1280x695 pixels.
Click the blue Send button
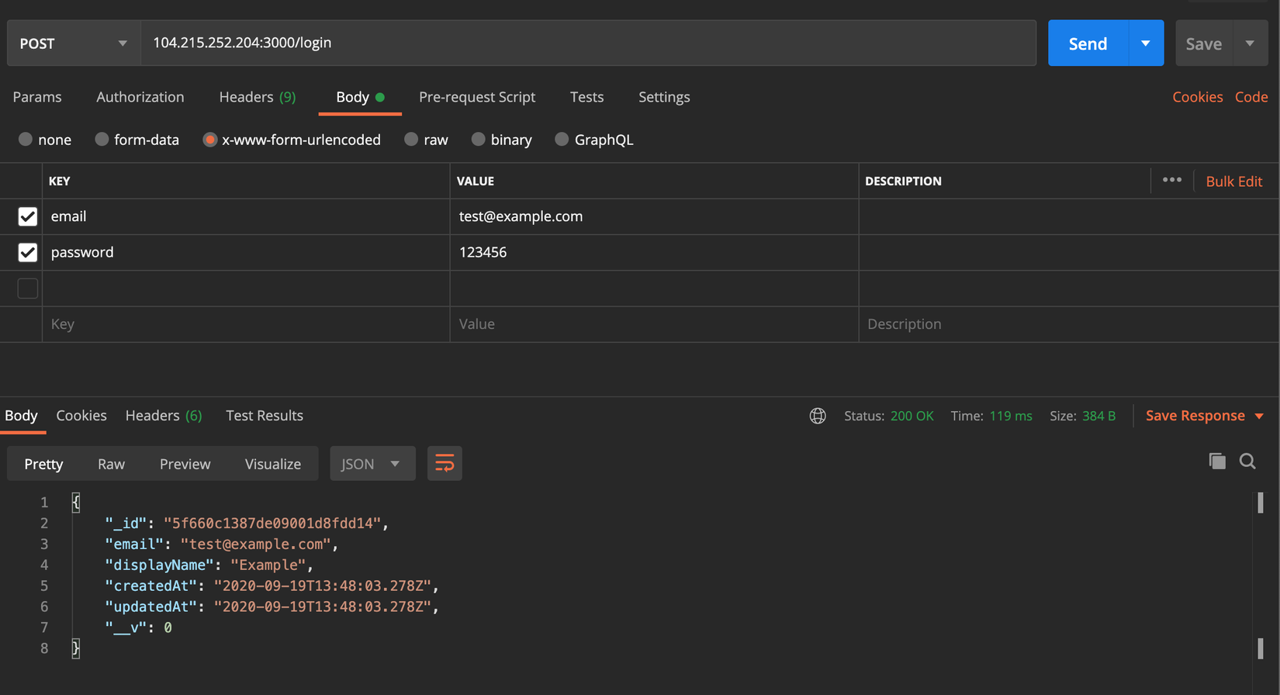(x=1087, y=43)
